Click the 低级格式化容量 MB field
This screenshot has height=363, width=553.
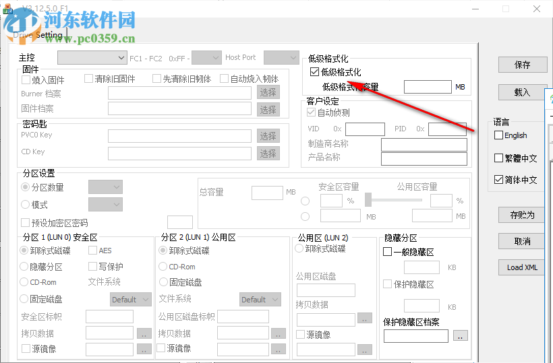[428, 87]
